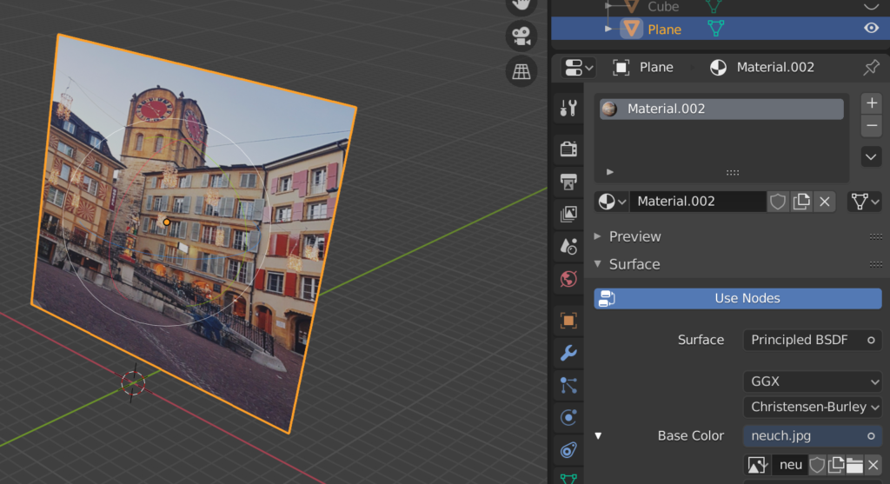890x484 pixels.
Task: Select the Material.002 slot in list
Action: (x=721, y=109)
